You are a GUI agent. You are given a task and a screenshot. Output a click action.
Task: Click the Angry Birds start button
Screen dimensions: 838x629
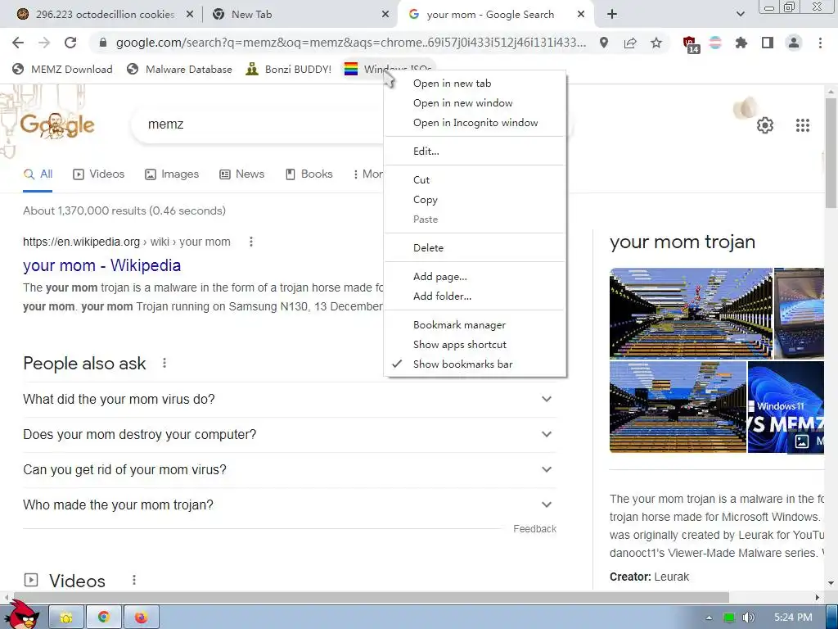click(22, 615)
